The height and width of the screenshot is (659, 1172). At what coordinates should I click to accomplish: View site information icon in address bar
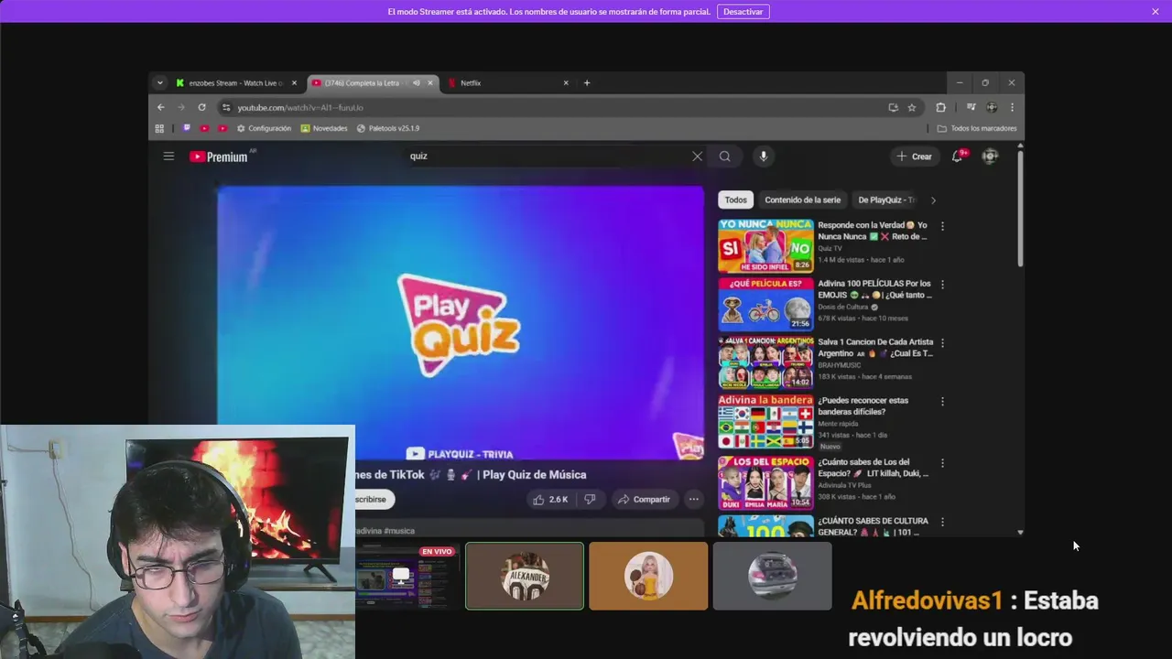226,107
